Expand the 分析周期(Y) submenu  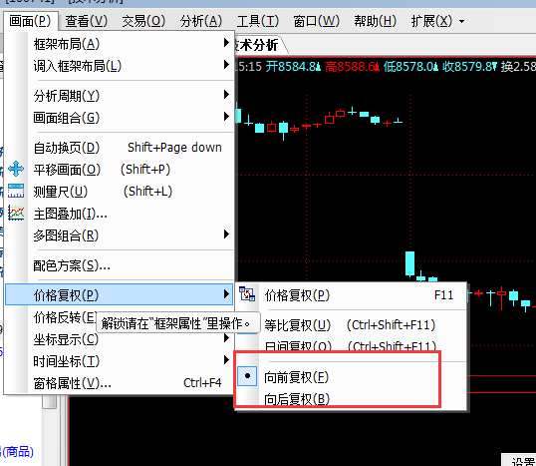[119, 95]
